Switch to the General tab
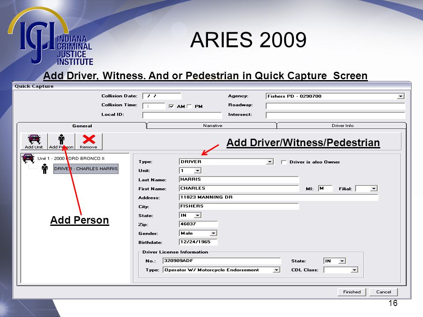Screen dimensions: 423x317 click(82, 126)
